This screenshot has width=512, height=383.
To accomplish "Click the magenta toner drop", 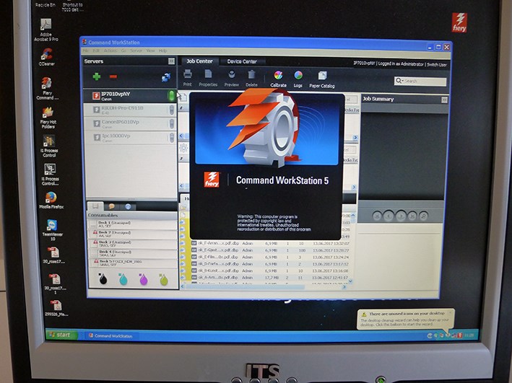I will point(143,280).
